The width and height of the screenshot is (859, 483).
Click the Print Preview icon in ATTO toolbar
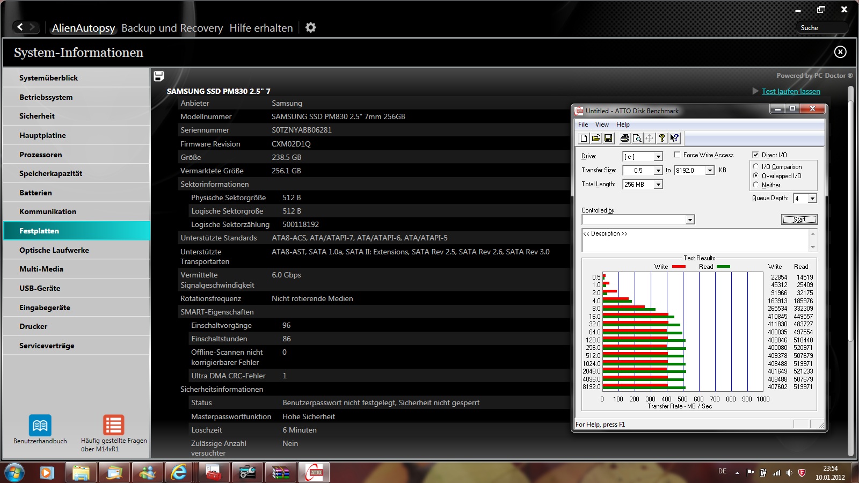637,138
